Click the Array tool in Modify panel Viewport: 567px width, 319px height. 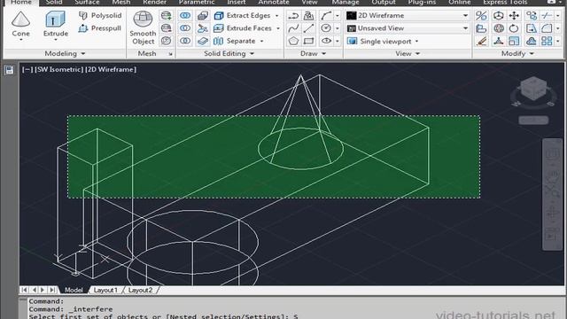[547, 41]
